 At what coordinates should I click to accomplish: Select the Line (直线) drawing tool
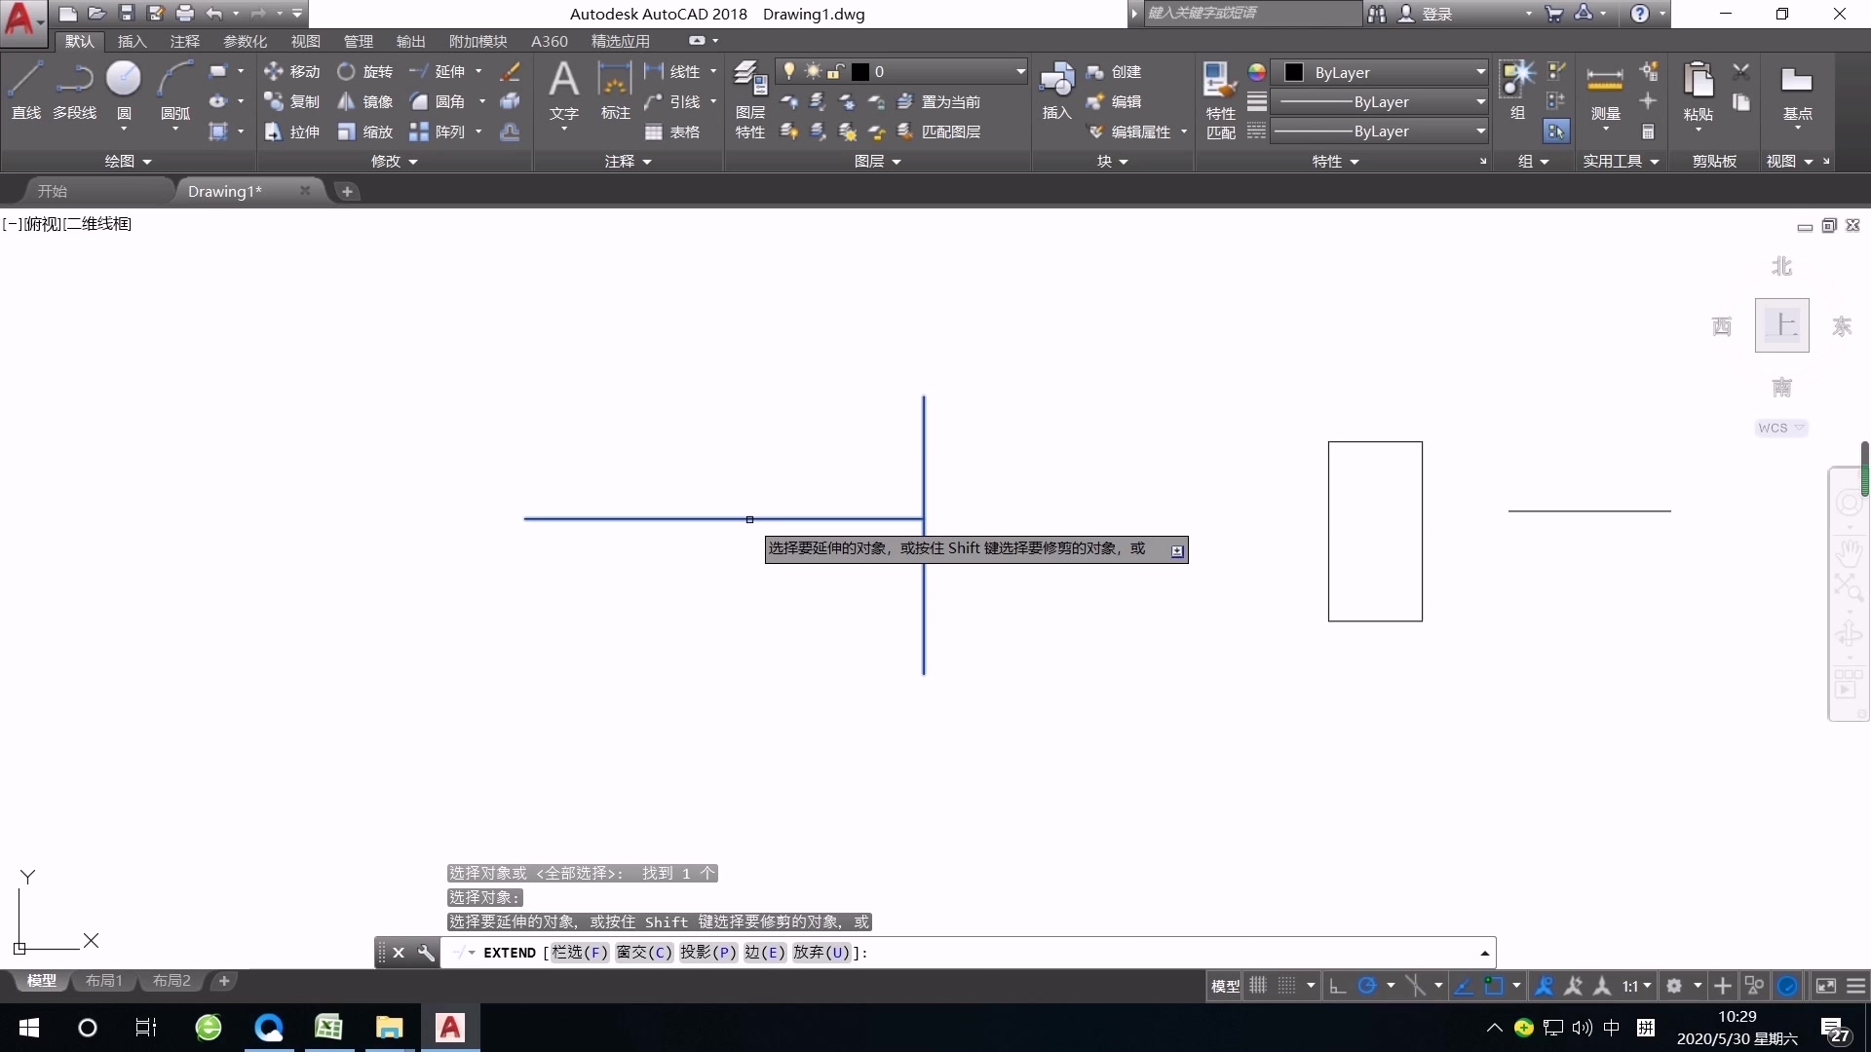coord(26,90)
